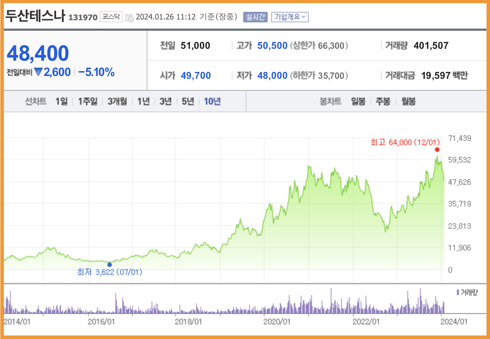Screen dimensions: 490x339
Task: Click the 코스닥 market badge
Action: 111,16
